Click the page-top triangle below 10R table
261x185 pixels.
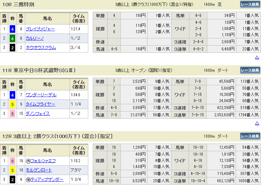coord(257,57)
